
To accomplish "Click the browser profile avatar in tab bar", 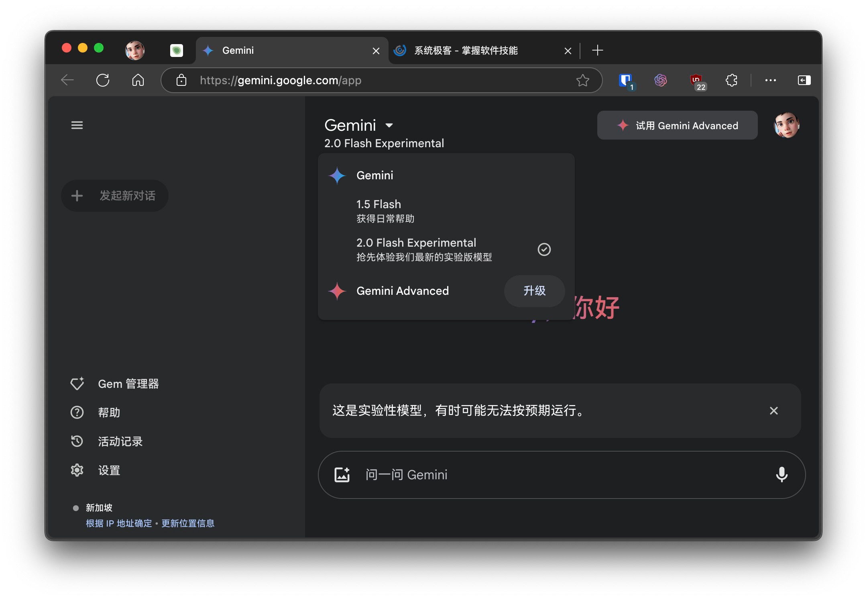I will (x=135, y=50).
